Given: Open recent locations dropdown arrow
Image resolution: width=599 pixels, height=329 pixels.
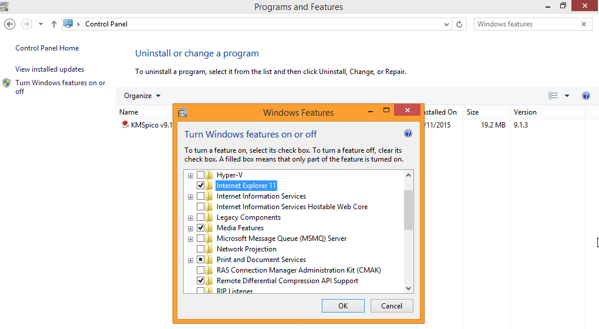Looking at the screenshot, I should tap(41, 24).
